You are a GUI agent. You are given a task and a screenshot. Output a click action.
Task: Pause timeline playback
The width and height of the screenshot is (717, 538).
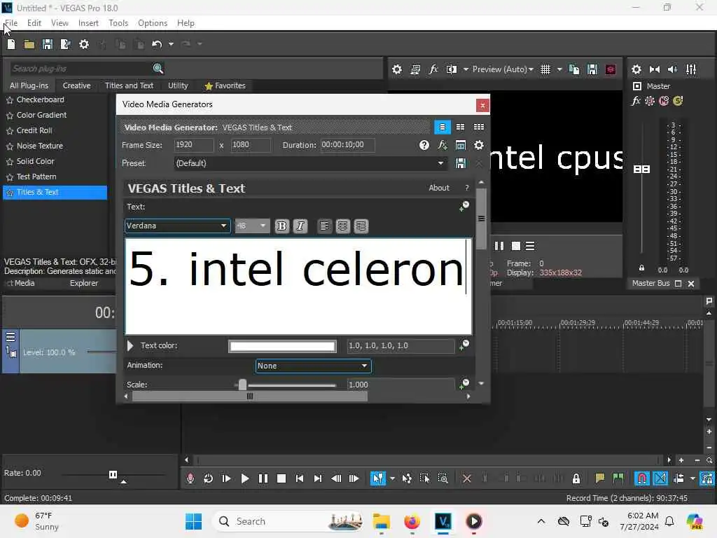(263, 478)
